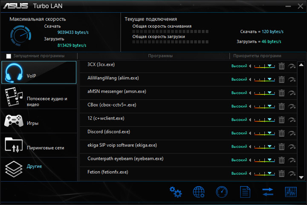The width and height of the screenshot is (307, 205).
Task: Adjust the 3CX priority slider
Action: click(x=264, y=66)
